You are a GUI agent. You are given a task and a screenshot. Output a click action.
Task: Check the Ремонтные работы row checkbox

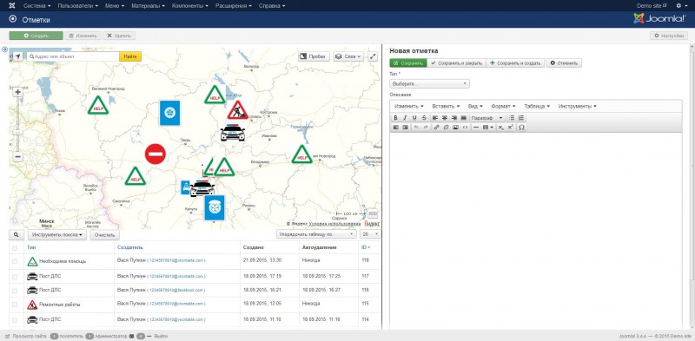(x=15, y=305)
